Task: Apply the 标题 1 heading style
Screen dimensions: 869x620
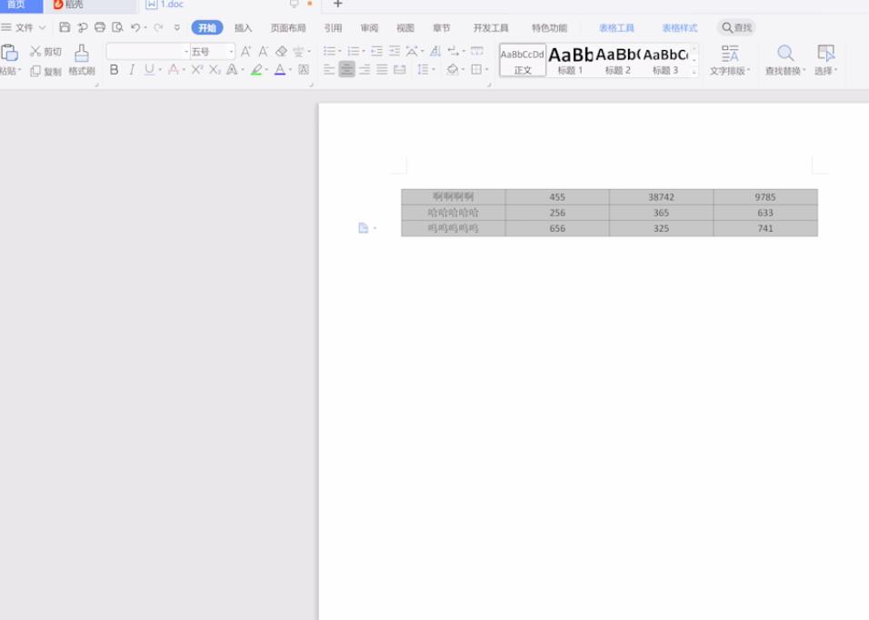Action: point(570,60)
